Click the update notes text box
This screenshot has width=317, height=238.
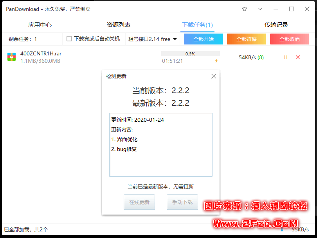coord(161,145)
